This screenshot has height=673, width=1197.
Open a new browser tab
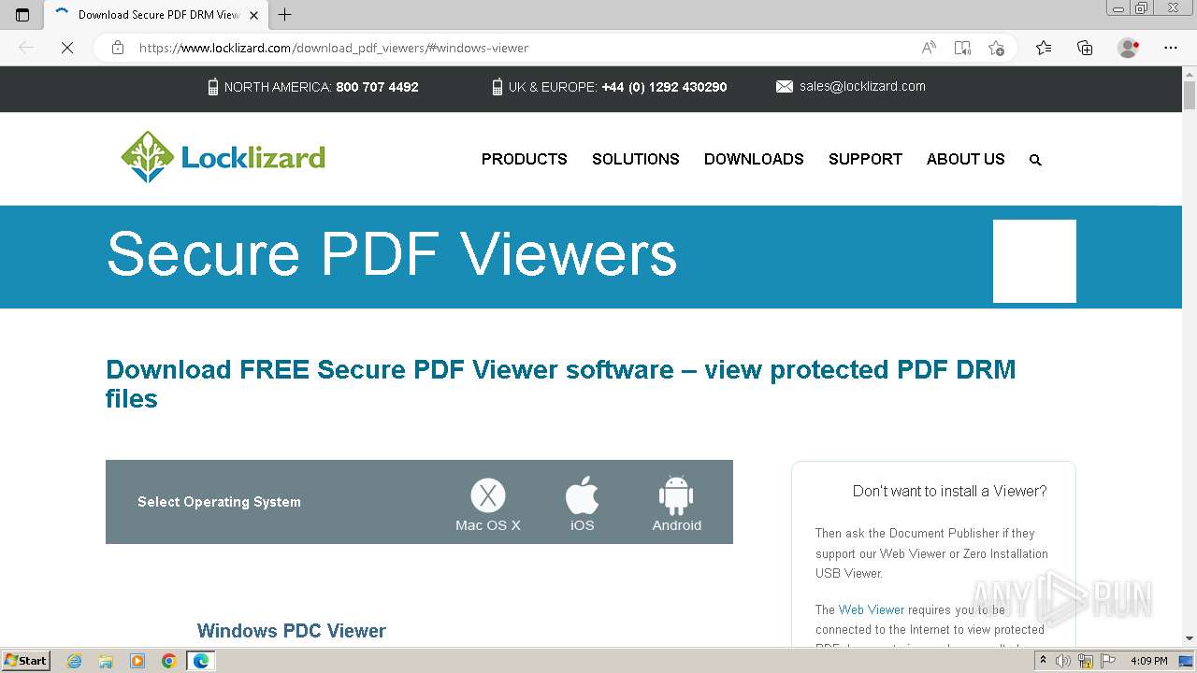point(285,15)
